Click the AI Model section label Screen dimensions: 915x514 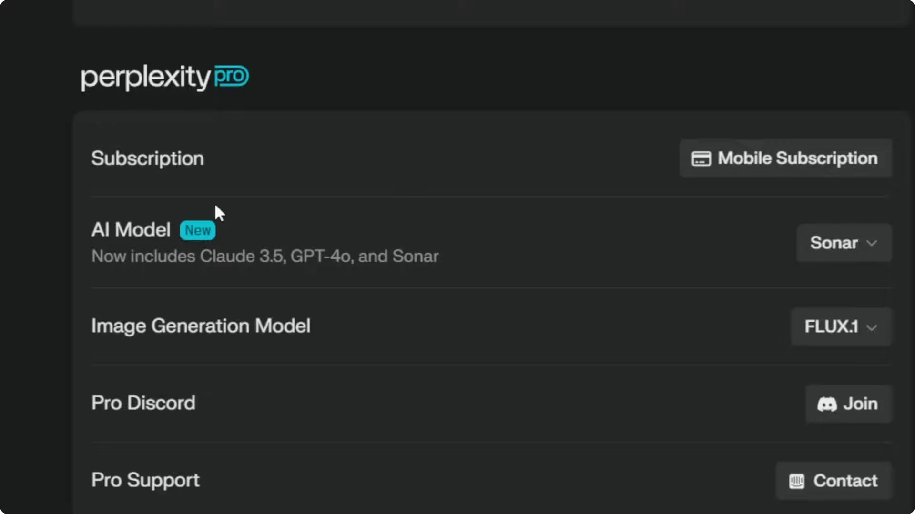pyautogui.click(x=131, y=230)
